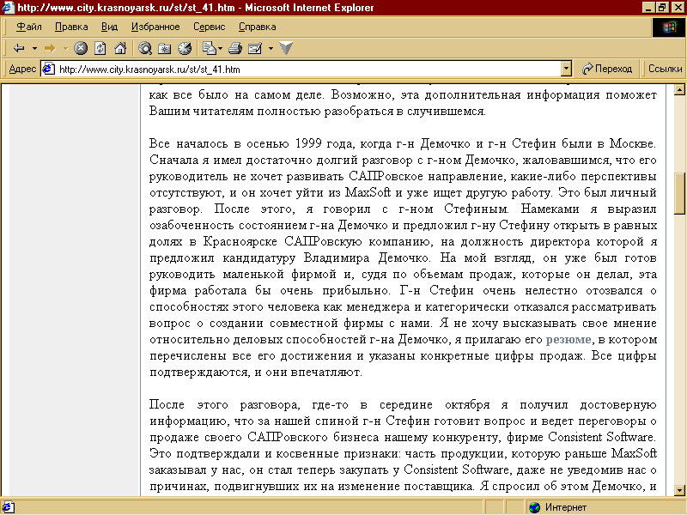Image resolution: width=687 pixels, height=515 pixels.
Task: Minimize the Internet Explorer window
Action: 648,8
